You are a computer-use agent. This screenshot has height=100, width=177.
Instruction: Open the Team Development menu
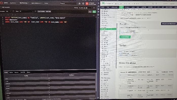pyautogui.click(x=37, y=3)
